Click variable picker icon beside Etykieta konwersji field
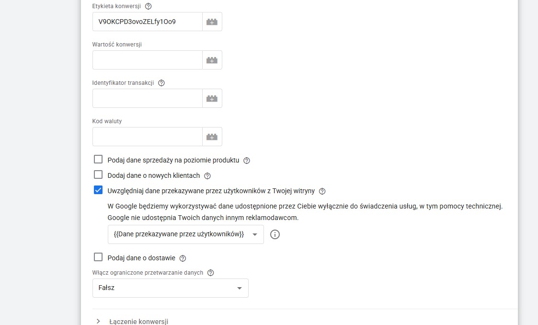 pyautogui.click(x=212, y=22)
